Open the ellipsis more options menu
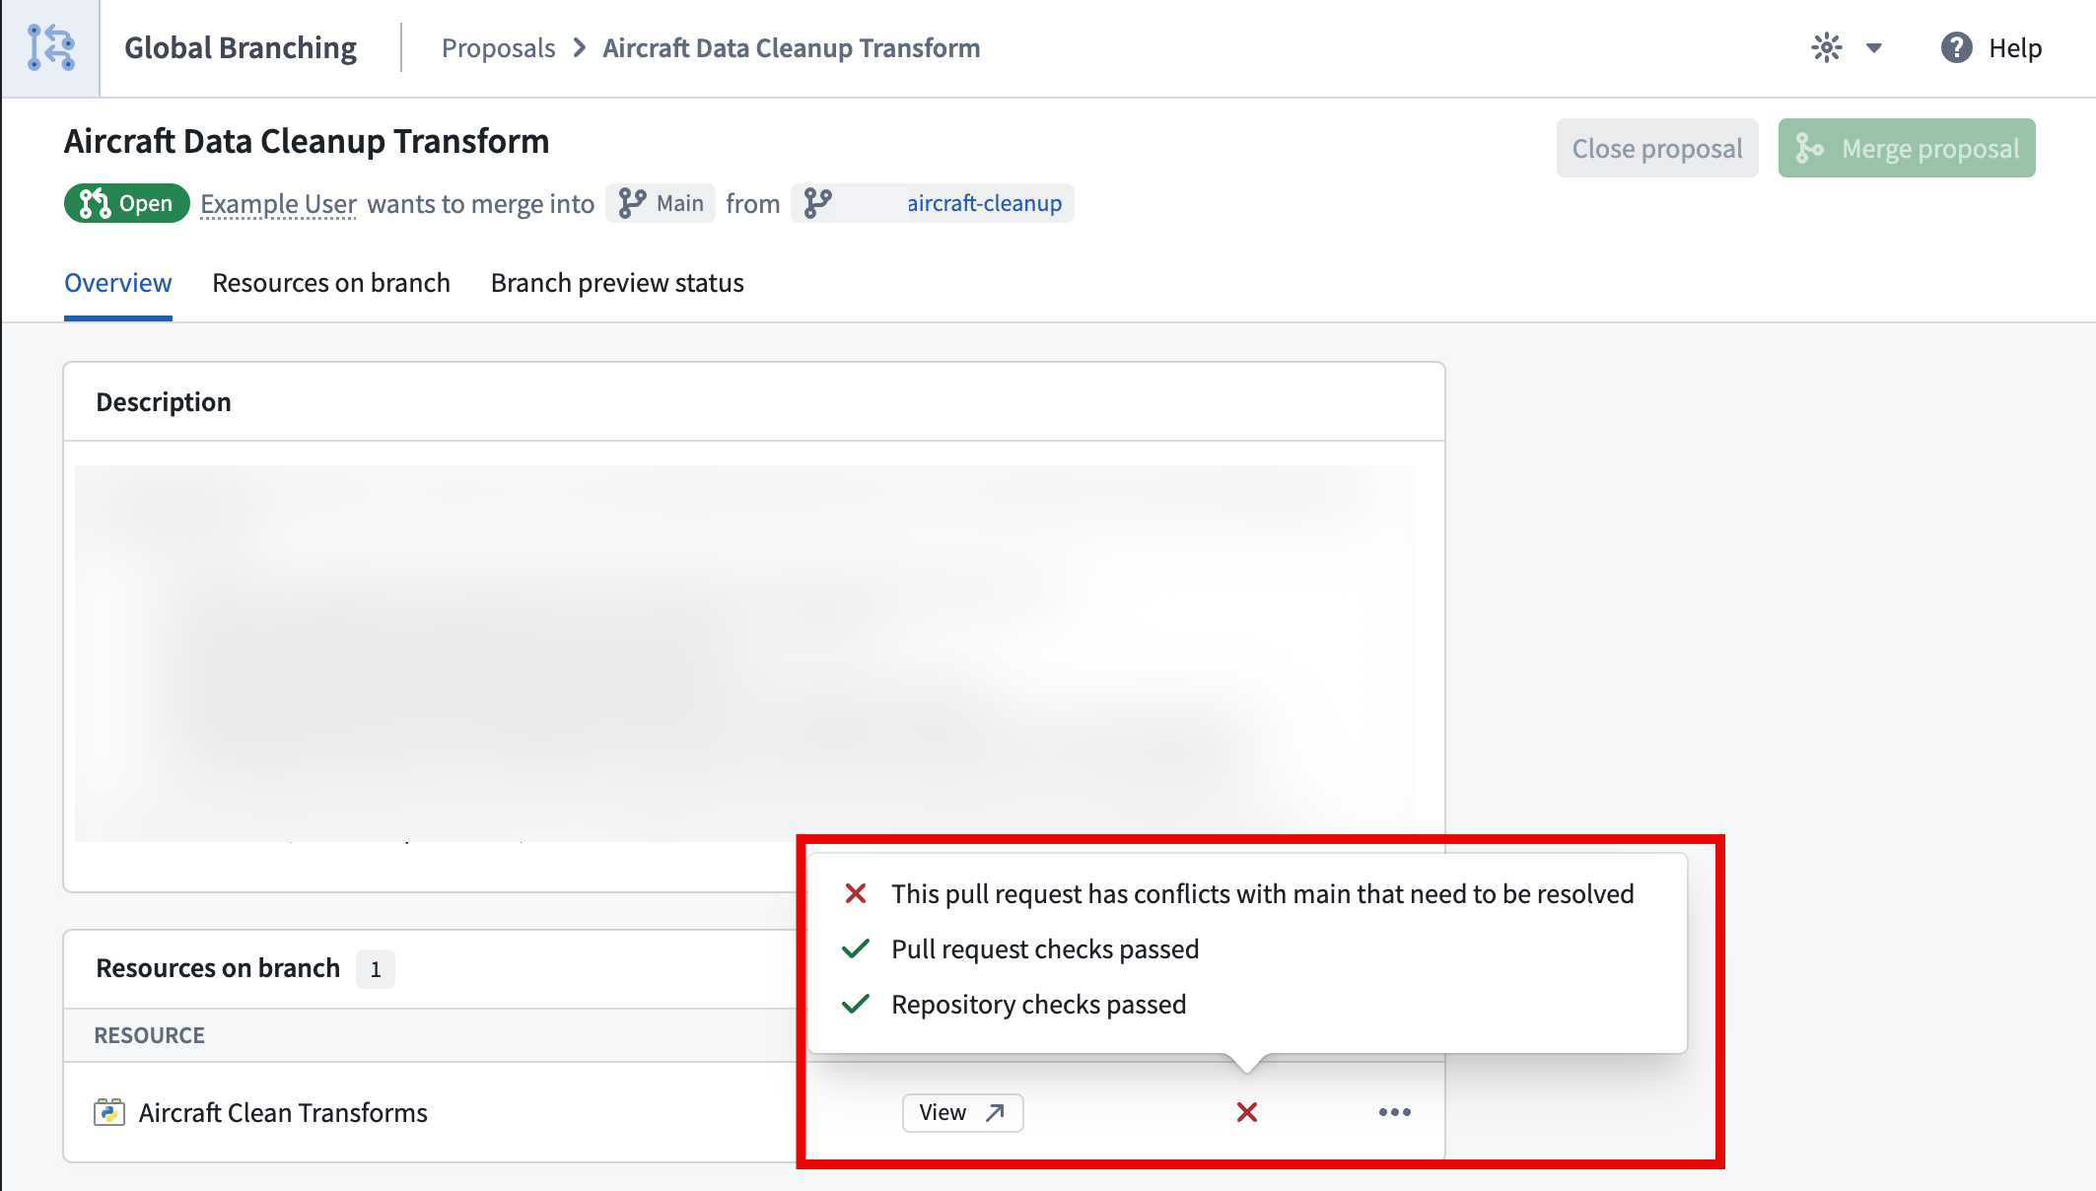Viewport: 2096px width, 1191px height. point(1393,1112)
